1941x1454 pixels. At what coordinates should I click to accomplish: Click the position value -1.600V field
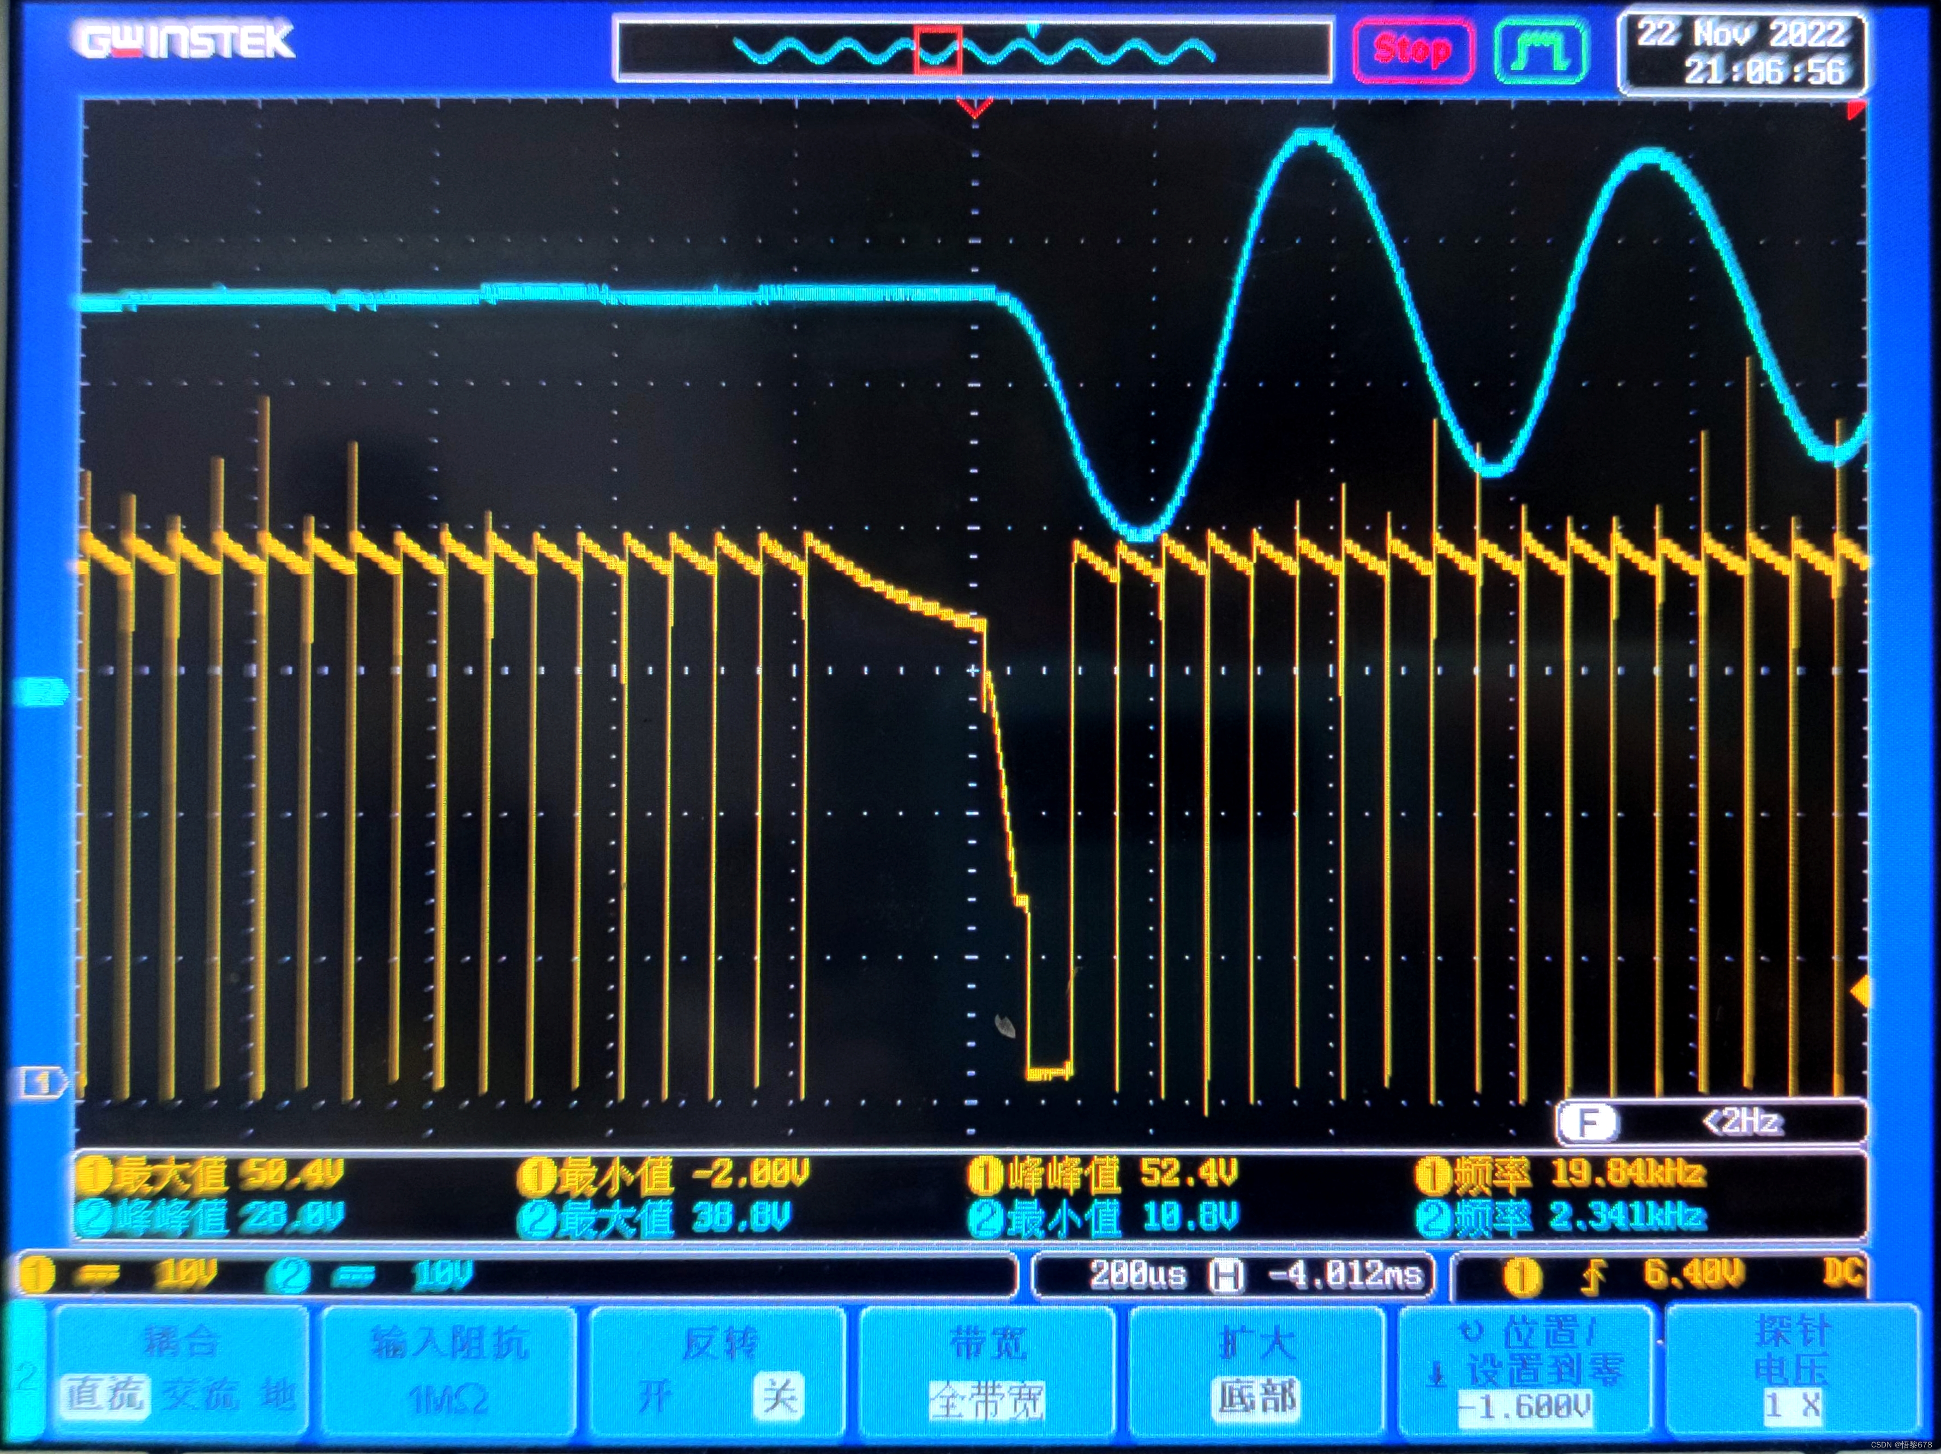tap(1524, 1407)
